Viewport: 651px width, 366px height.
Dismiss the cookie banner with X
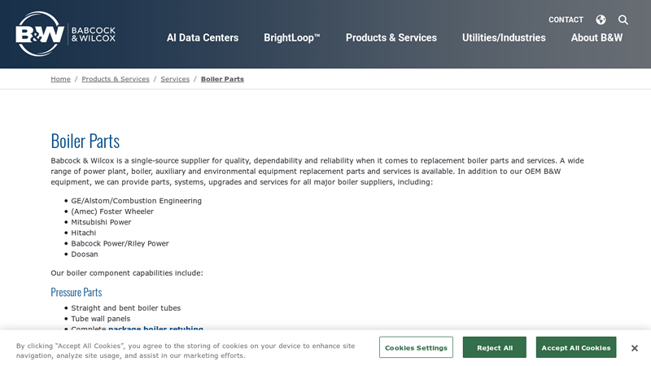click(635, 348)
